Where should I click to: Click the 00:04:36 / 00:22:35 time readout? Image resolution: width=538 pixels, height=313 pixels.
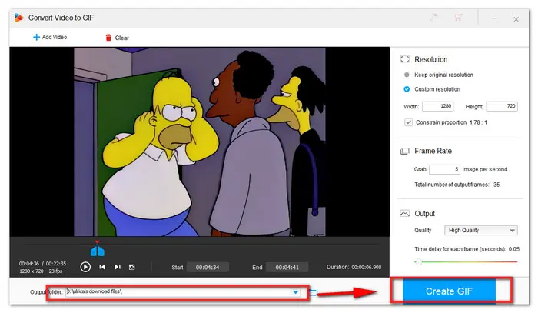[42, 264]
